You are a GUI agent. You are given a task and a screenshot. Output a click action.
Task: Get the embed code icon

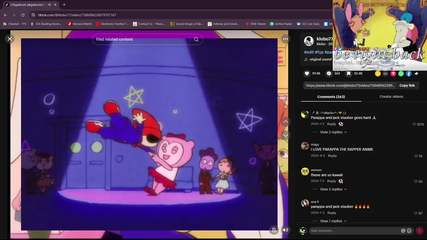click(385, 74)
